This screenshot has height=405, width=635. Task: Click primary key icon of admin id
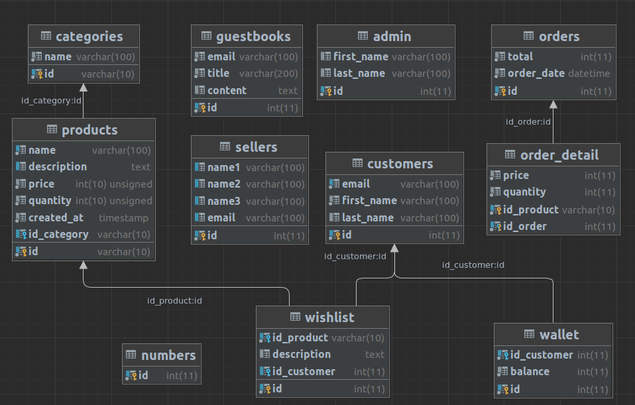326,91
